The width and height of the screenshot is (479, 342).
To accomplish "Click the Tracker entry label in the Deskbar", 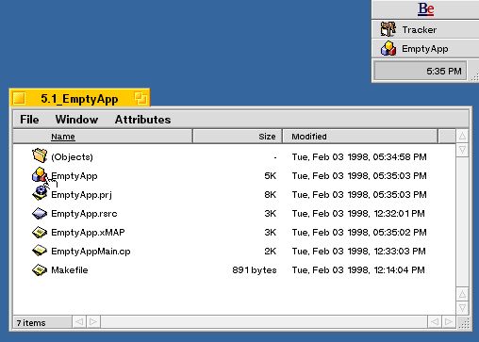I will (x=420, y=30).
